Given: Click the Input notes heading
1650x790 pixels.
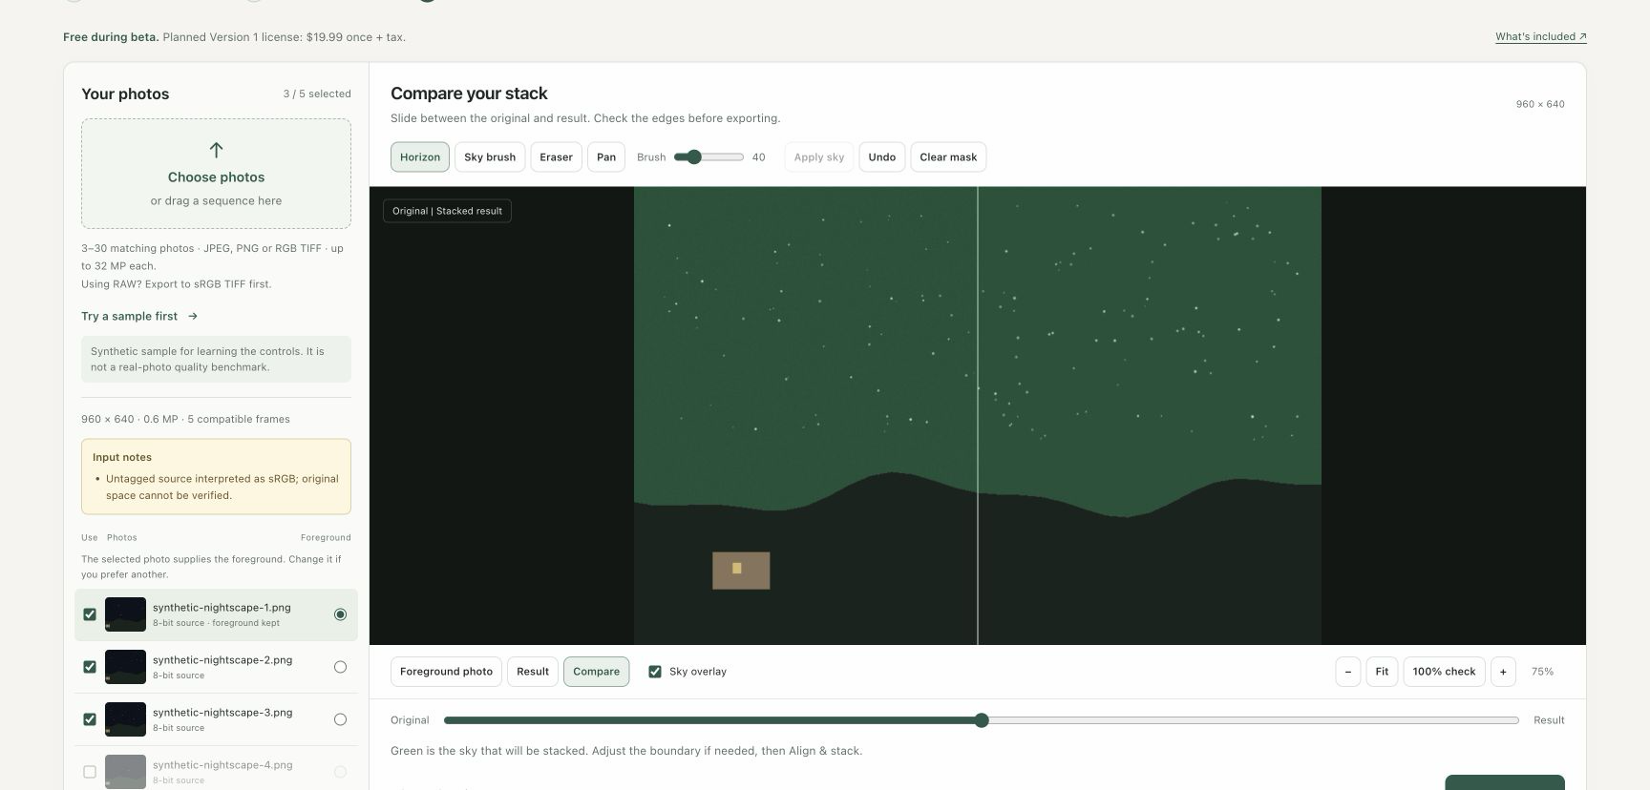Looking at the screenshot, I should [122, 458].
